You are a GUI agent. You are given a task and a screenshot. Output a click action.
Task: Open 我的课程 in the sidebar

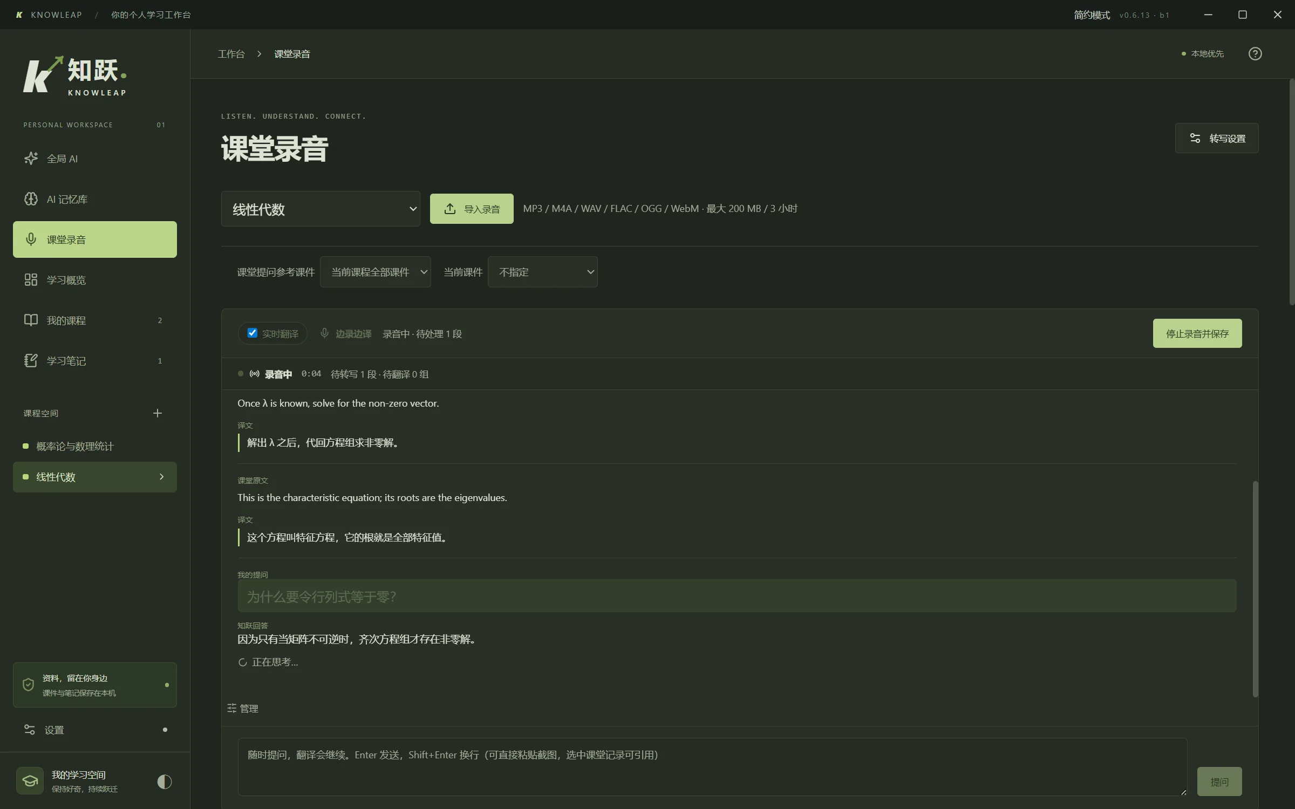click(x=94, y=320)
